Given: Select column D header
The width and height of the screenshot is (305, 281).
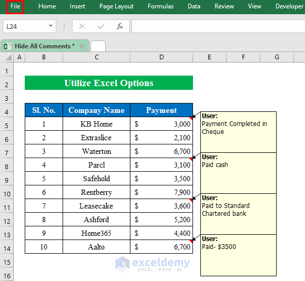Looking at the screenshot, I should point(161,57).
